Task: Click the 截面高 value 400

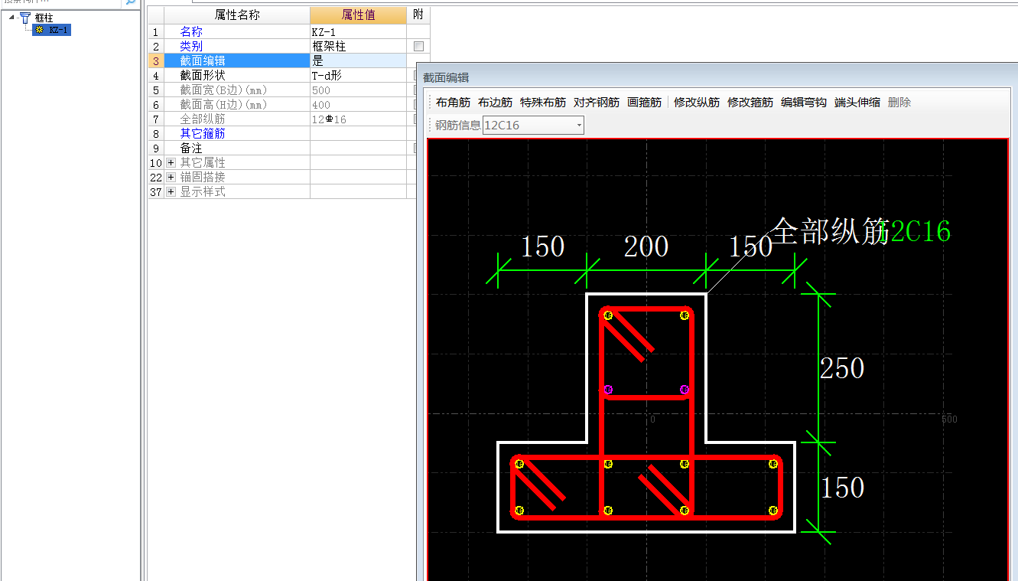Action: (x=358, y=105)
